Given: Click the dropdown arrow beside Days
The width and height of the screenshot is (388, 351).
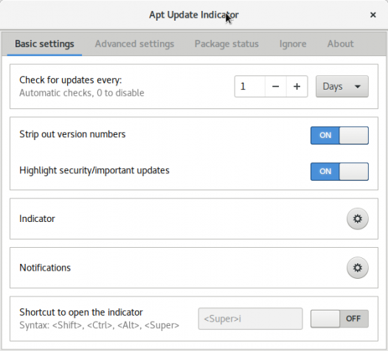Looking at the screenshot, I should (357, 86).
